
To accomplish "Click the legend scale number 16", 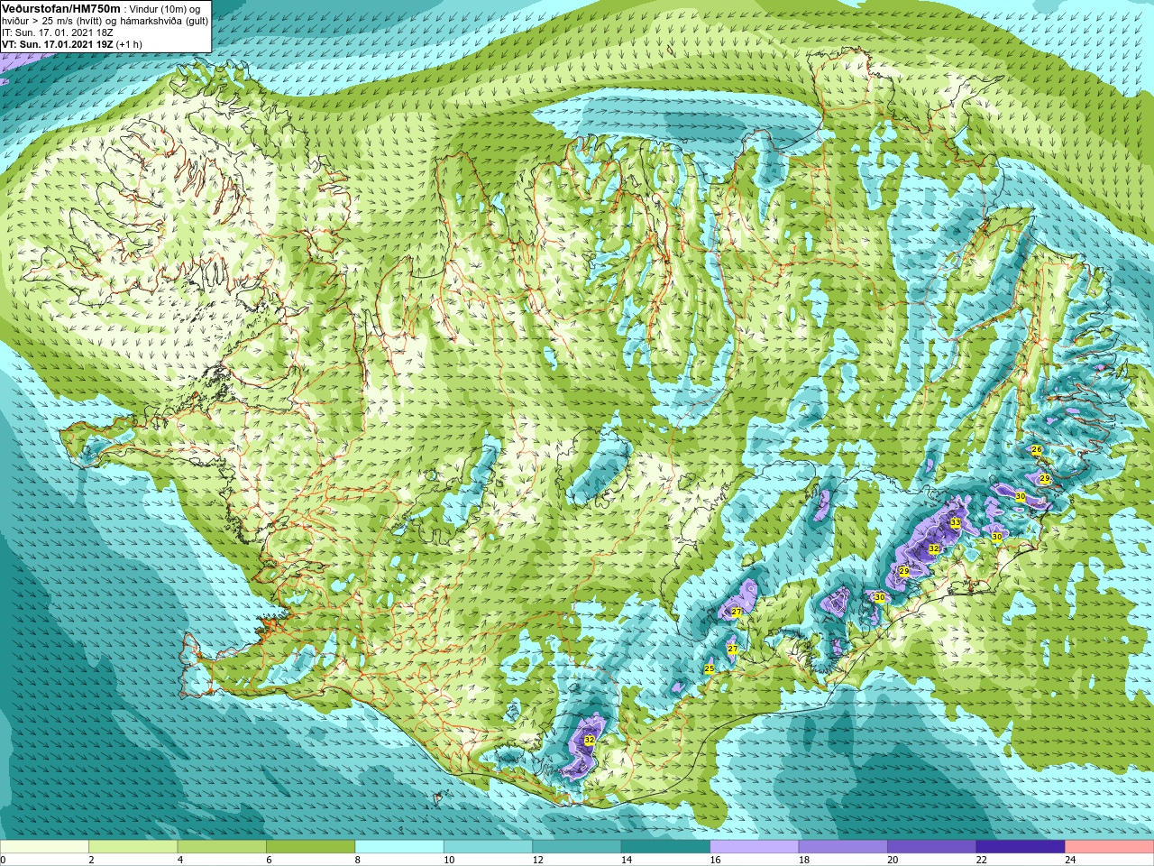I will pos(715,860).
